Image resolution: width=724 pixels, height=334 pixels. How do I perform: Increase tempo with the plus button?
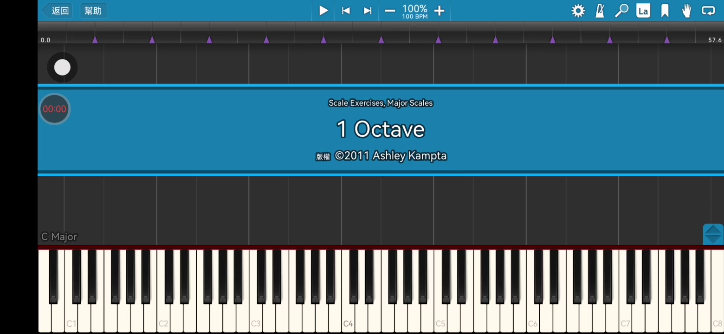tap(439, 11)
